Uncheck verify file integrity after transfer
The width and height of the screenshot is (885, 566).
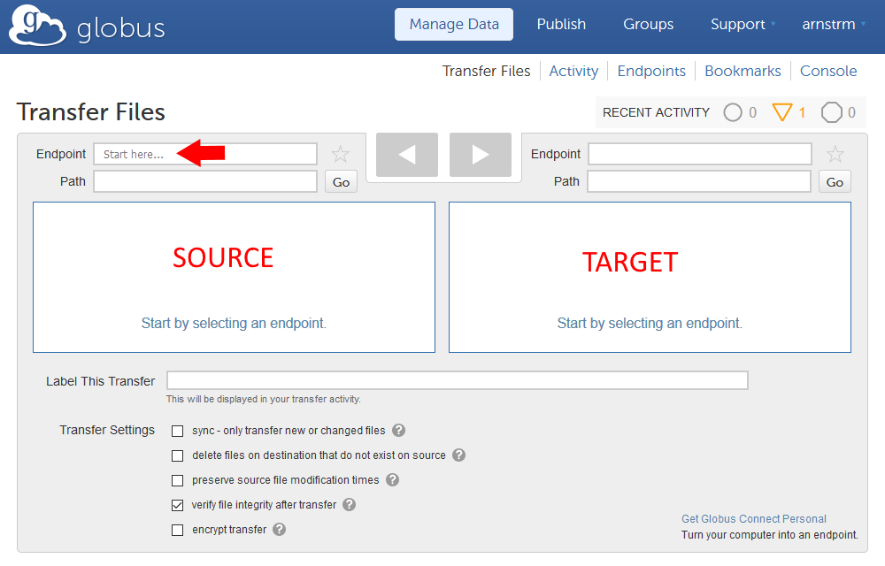pos(178,506)
